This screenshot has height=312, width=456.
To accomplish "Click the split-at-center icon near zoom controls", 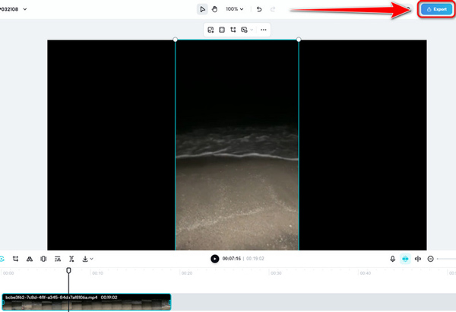I will pyautogui.click(x=418, y=259).
